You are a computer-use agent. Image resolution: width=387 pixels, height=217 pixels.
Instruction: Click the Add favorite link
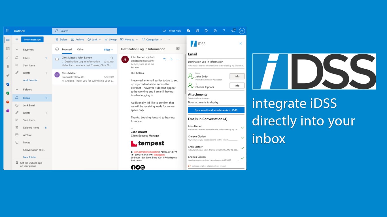tap(30, 80)
